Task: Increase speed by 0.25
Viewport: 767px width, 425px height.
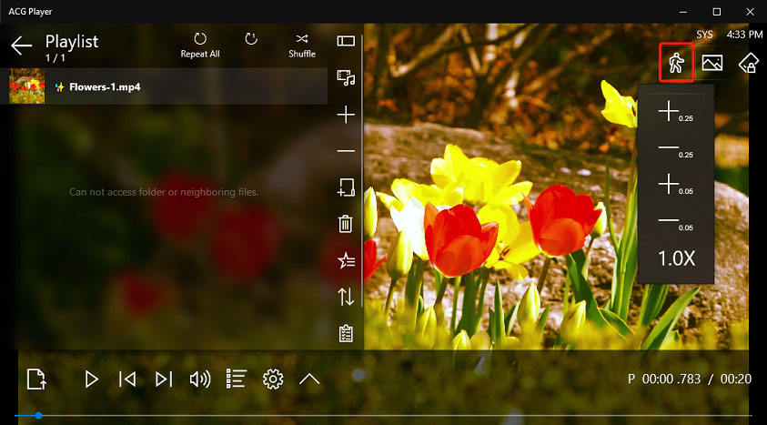Action: (x=675, y=112)
